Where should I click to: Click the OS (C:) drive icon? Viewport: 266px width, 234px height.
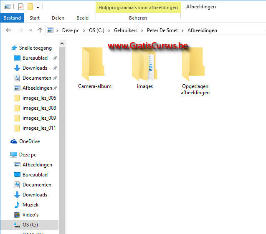coord(17,225)
